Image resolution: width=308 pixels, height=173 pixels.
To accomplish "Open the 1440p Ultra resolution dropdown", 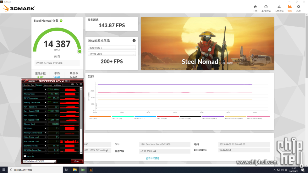I will (x=112, y=54).
